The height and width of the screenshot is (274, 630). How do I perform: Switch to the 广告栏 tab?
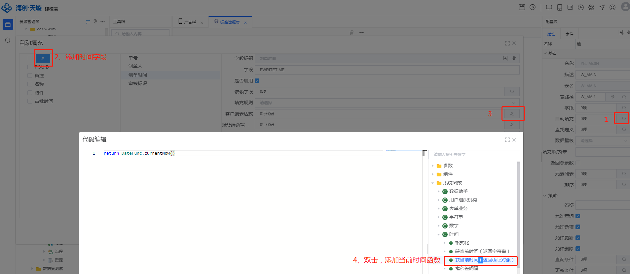click(190, 22)
